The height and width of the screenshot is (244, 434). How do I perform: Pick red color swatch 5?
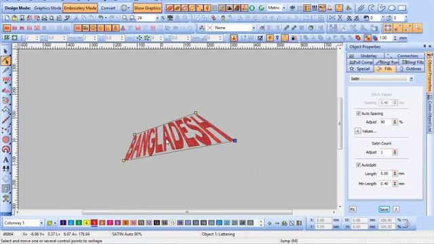point(94,223)
